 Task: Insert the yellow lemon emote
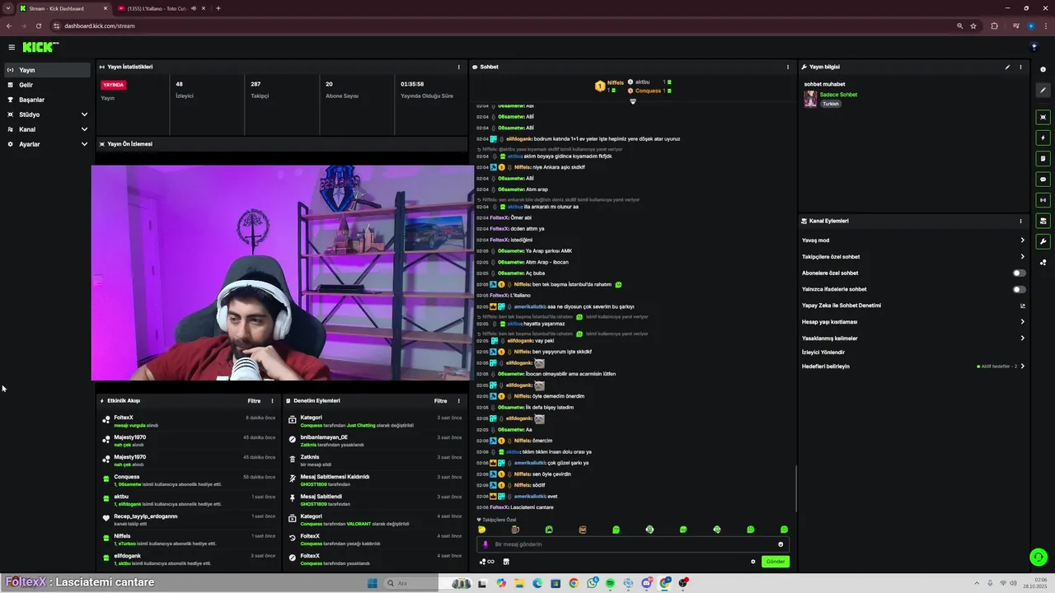point(481,530)
